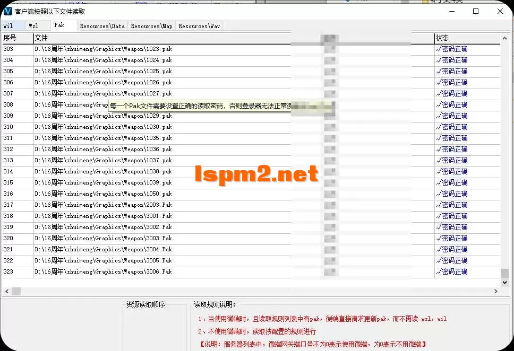
Task: Select row with Weapon\1037.pak
Action: click(252, 161)
